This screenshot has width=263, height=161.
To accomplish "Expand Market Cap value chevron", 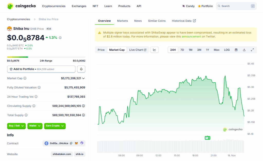I will click(x=83, y=78).
